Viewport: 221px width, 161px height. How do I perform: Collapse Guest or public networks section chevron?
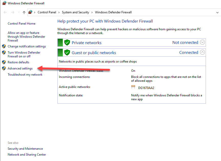point(202,52)
